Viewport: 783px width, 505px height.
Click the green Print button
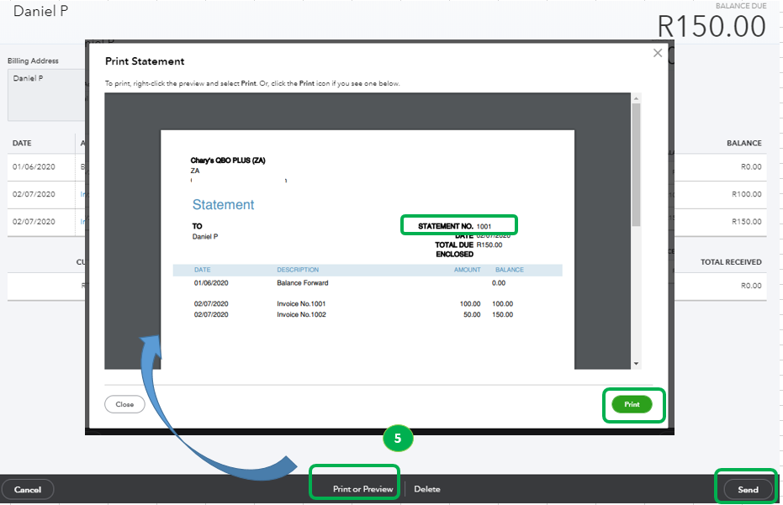[632, 404]
